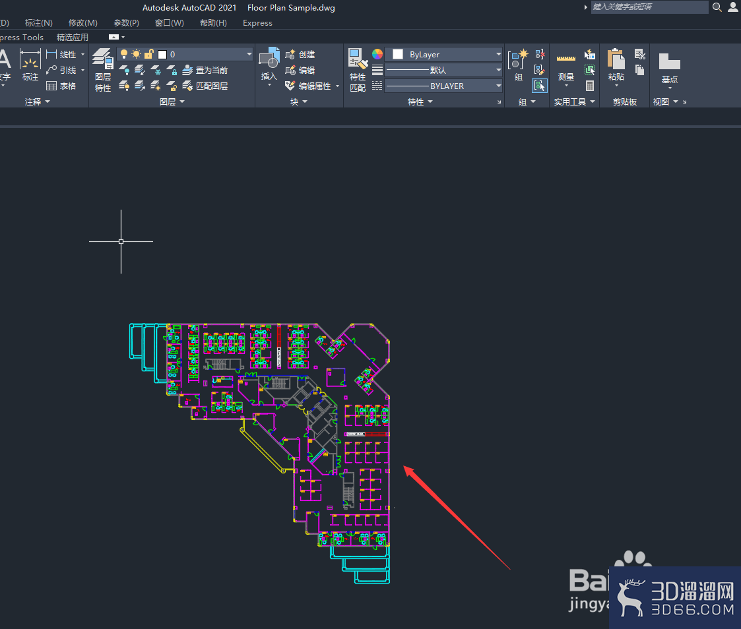Screen dimensions: 741x629
Task: Click the Freeze layer icon
Action: (x=156, y=71)
